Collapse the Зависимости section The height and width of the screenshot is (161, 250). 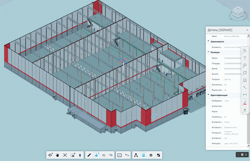(x=208, y=41)
